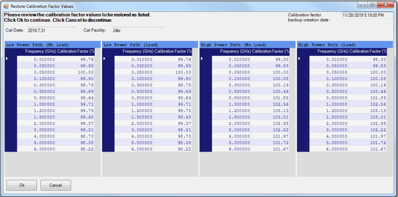The width and height of the screenshot is (398, 197).
Task: Select 0.800000 frequency in High Power (No Load)
Action: (x=231, y=98)
